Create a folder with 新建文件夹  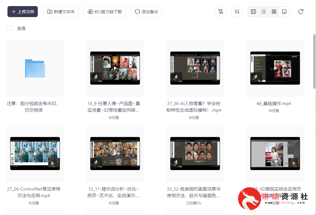tap(61, 12)
